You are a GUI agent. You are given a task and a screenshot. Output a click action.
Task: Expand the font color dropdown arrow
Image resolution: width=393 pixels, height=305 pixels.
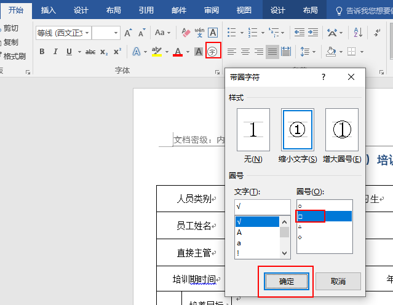[188, 52]
